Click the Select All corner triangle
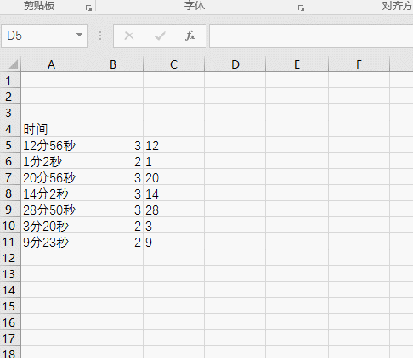Screen dimensions: 413x358 (13, 64)
